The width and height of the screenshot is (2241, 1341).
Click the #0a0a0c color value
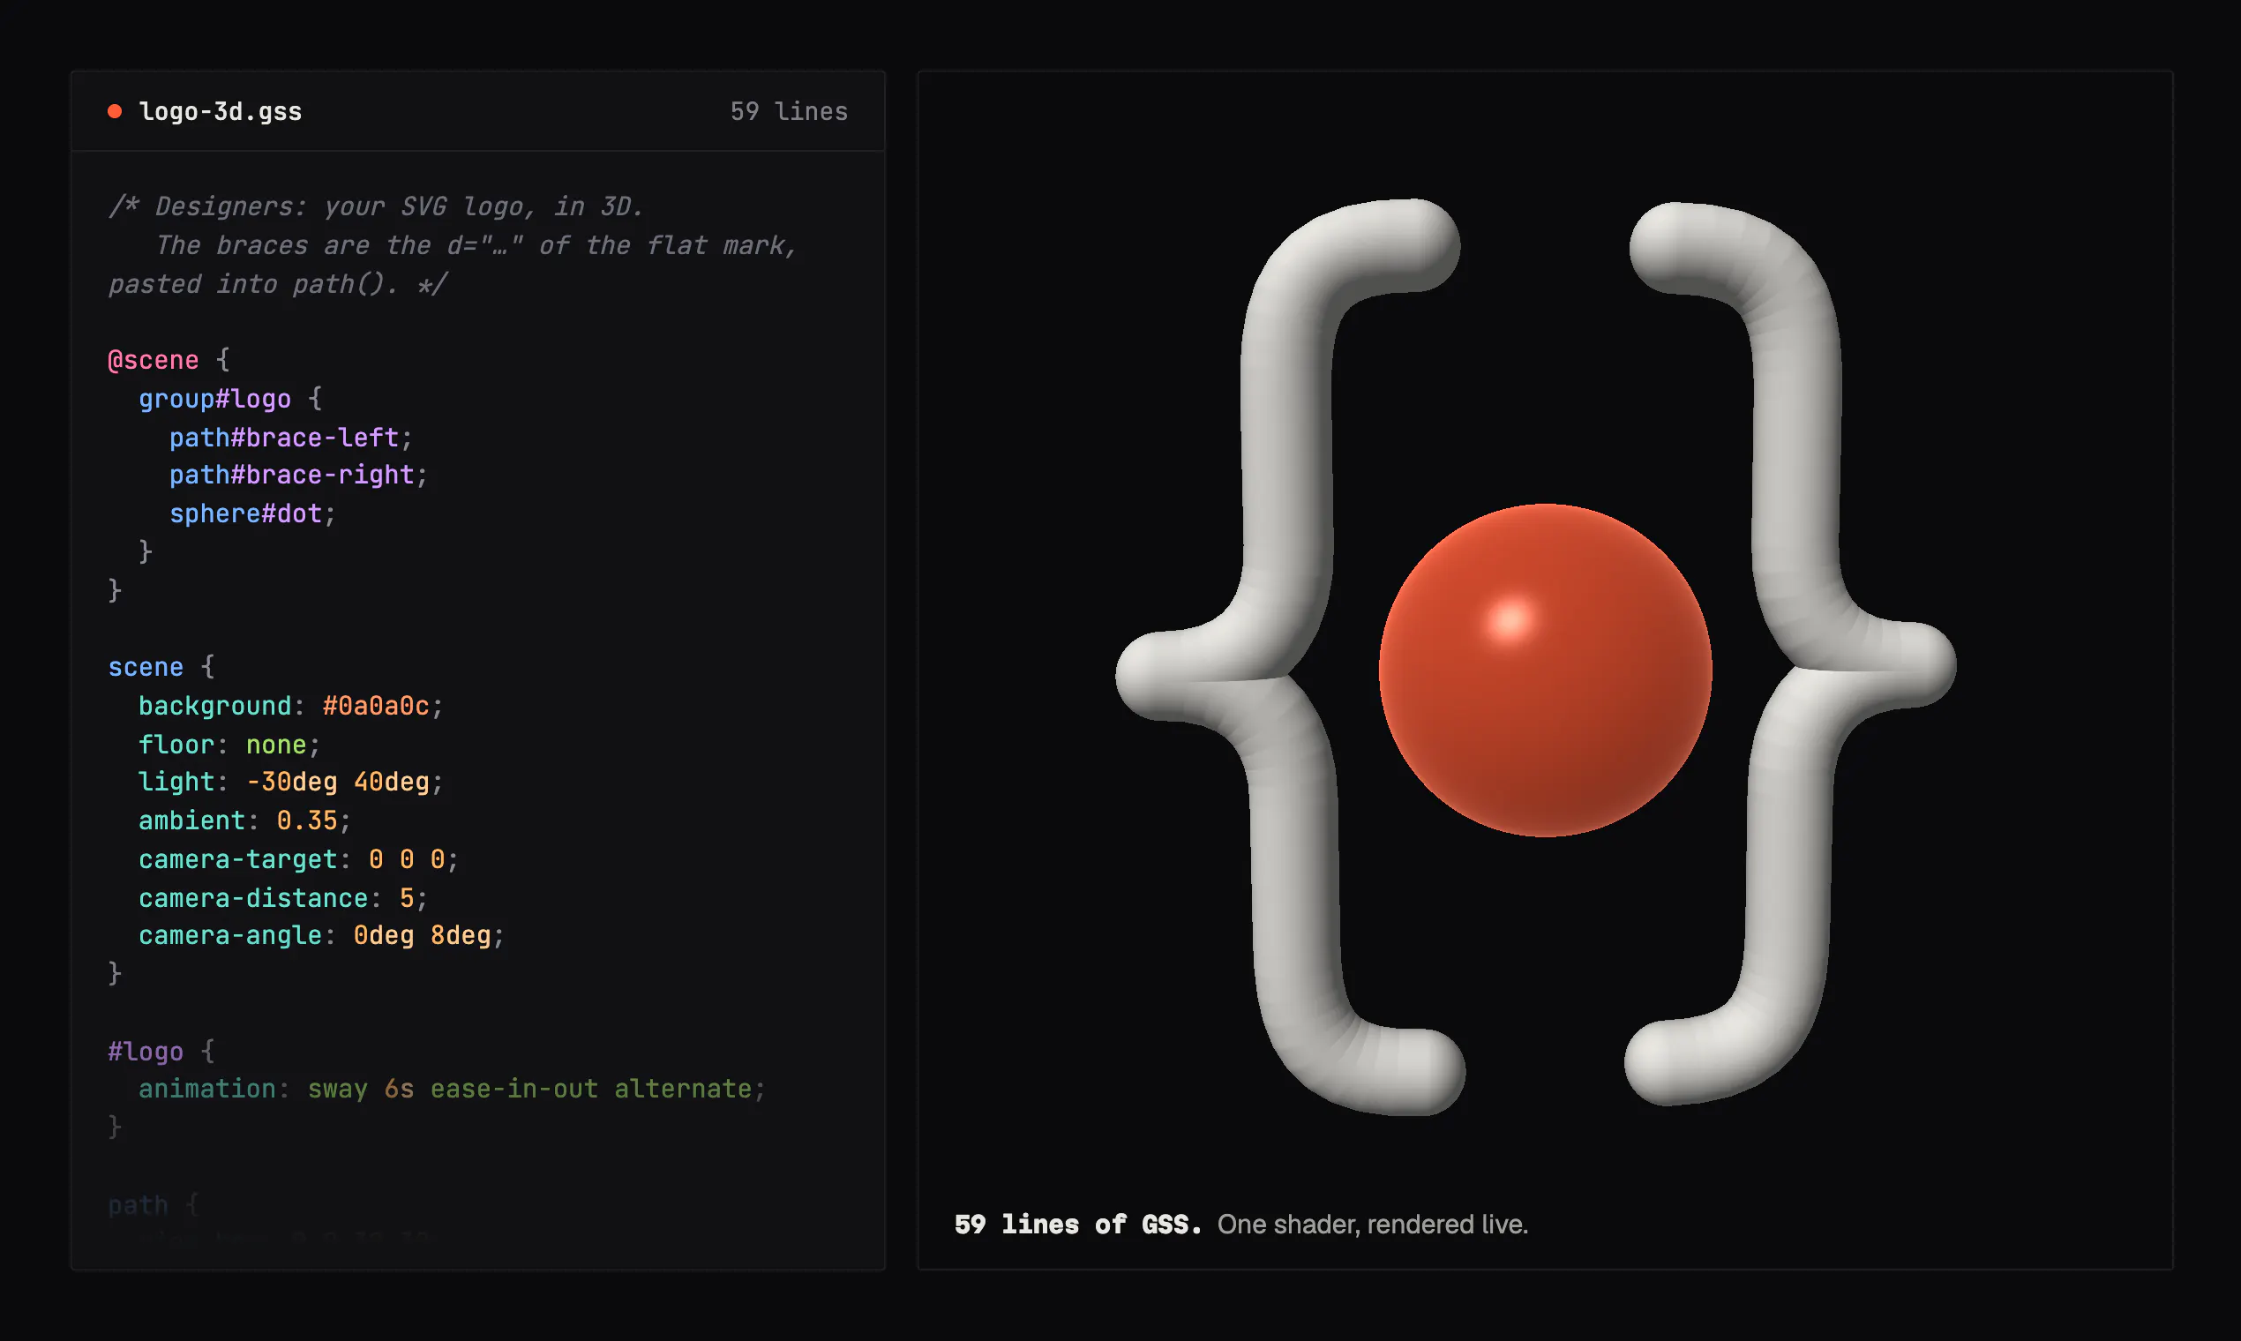(x=376, y=706)
